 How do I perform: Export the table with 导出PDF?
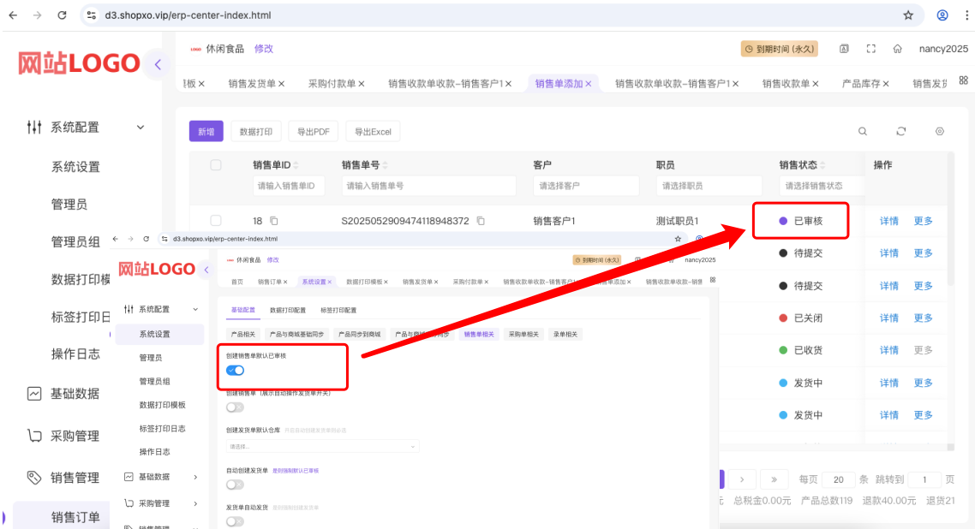314,132
